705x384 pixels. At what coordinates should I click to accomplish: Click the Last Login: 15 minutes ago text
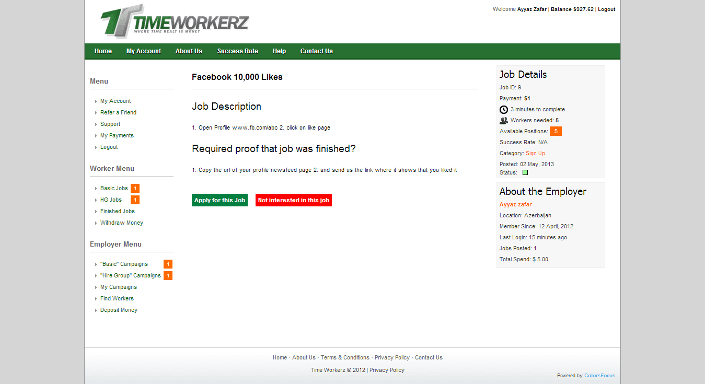pyautogui.click(x=533, y=238)
